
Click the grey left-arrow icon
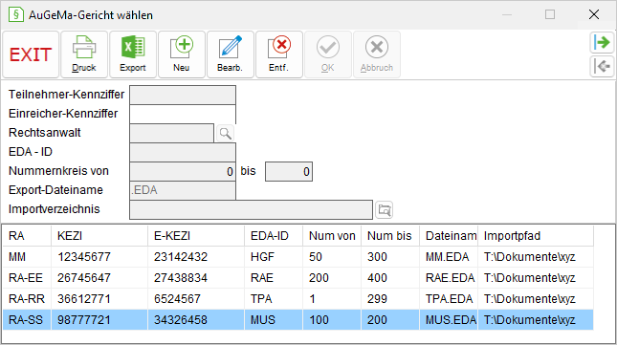(x=602, y=66)
